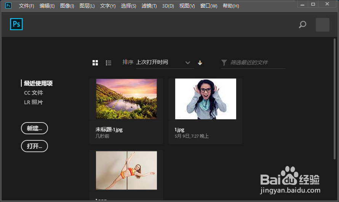Close the Photoshop window

pos(327,4)
